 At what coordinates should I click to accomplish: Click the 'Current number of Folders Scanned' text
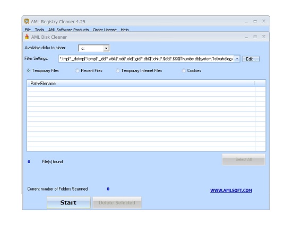coord(58,189)
